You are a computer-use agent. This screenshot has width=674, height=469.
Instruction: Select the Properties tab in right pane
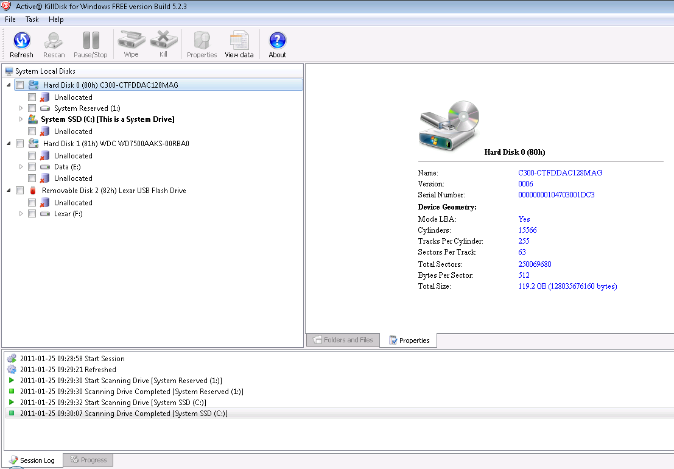point(409,340)
